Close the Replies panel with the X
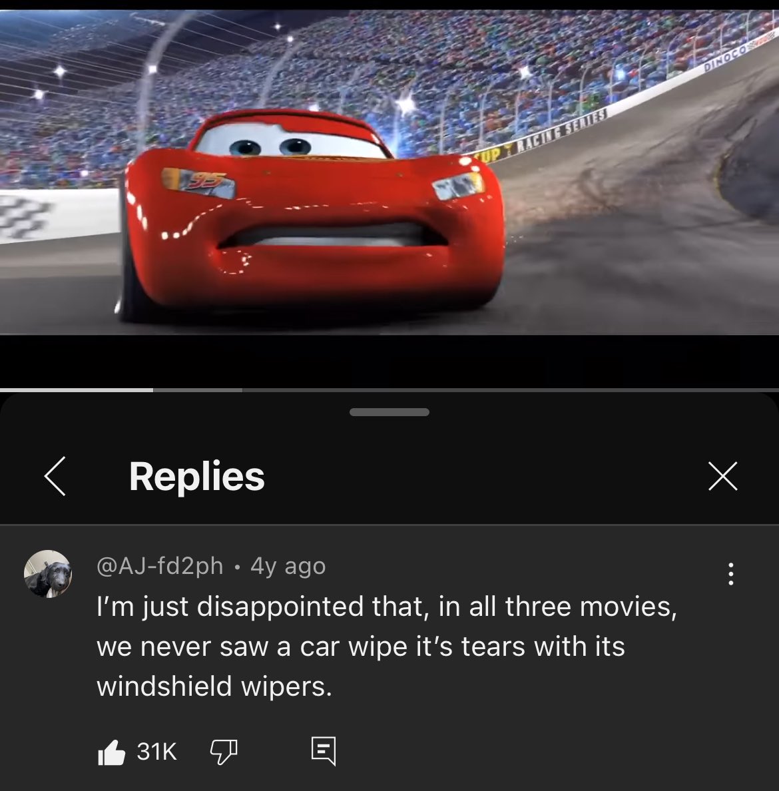Viewport: 779px width, 791px height. click(x=722, y=476)
